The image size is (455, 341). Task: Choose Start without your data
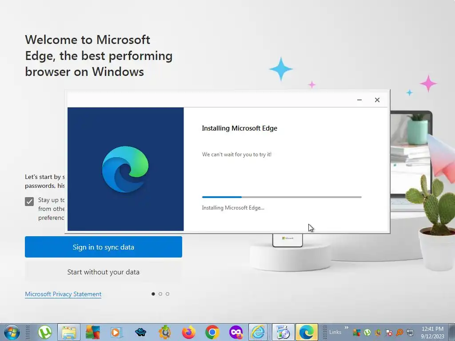pos(103,272)
